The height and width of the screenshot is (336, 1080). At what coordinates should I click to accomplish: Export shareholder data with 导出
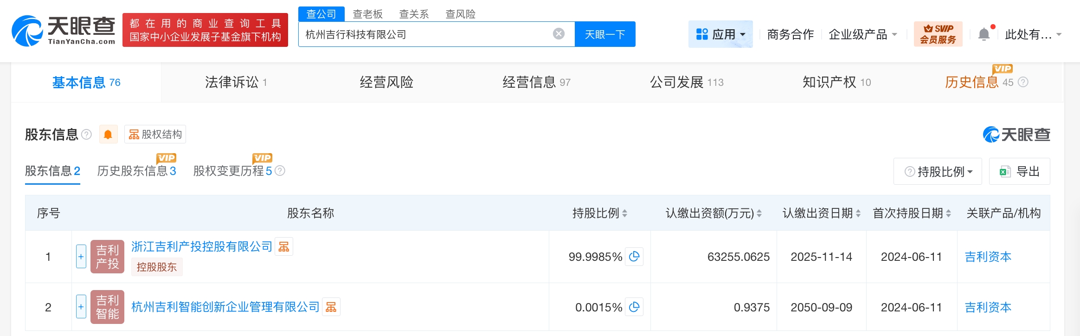(x=1020, y=172)
